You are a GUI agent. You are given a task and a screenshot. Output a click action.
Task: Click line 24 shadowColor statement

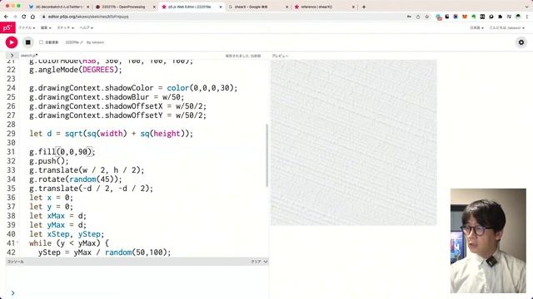click(x=133, y=88)
